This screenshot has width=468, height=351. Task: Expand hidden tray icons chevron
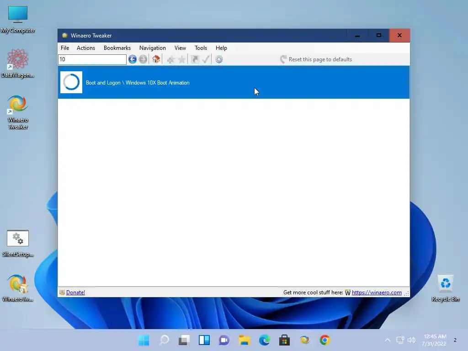coord(388,340)
